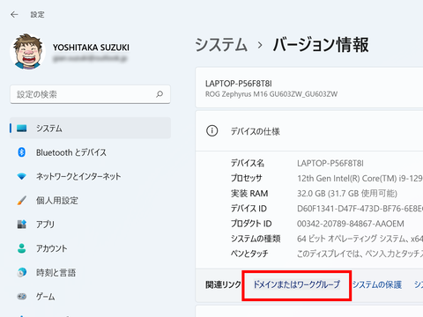Click the バージョン情報 page heading
The image size is (423, 317).
(321, 45)
